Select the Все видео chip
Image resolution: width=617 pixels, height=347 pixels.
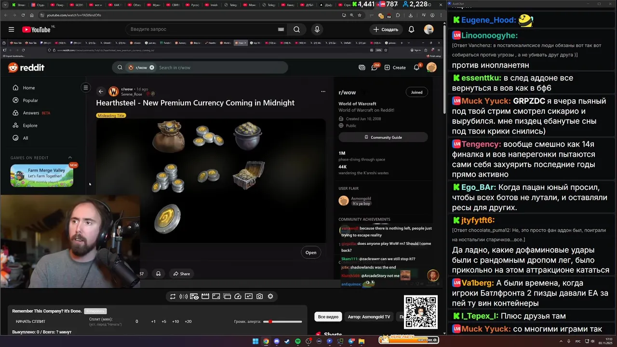(328, 317)
